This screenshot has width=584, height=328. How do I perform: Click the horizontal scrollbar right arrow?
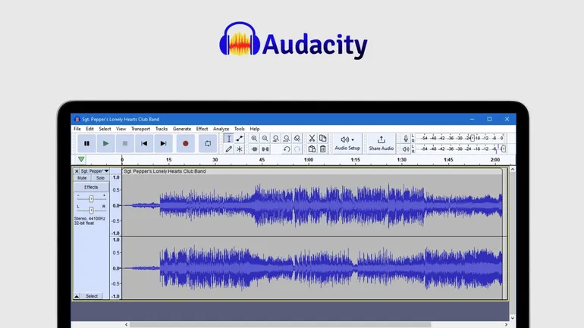point(506,325)
